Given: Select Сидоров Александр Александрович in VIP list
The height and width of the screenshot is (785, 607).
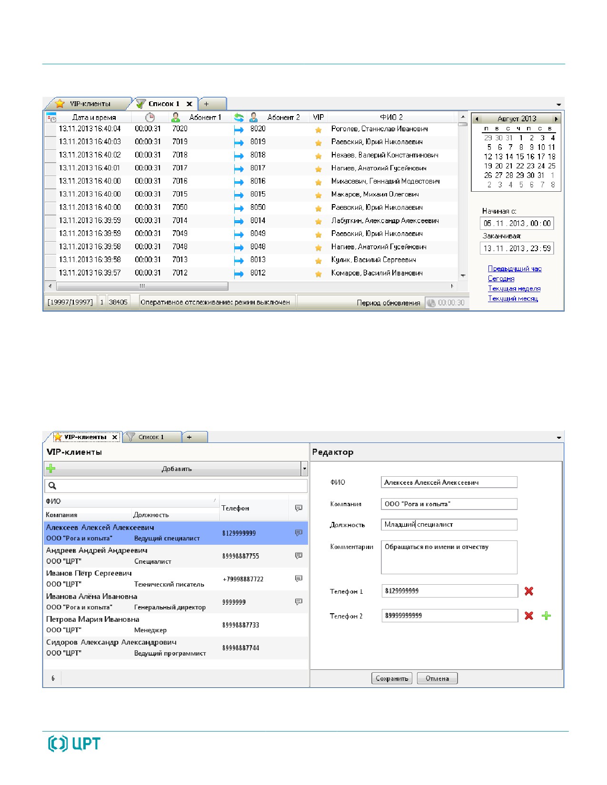Looking at the screenshot, I should point(176,648).
